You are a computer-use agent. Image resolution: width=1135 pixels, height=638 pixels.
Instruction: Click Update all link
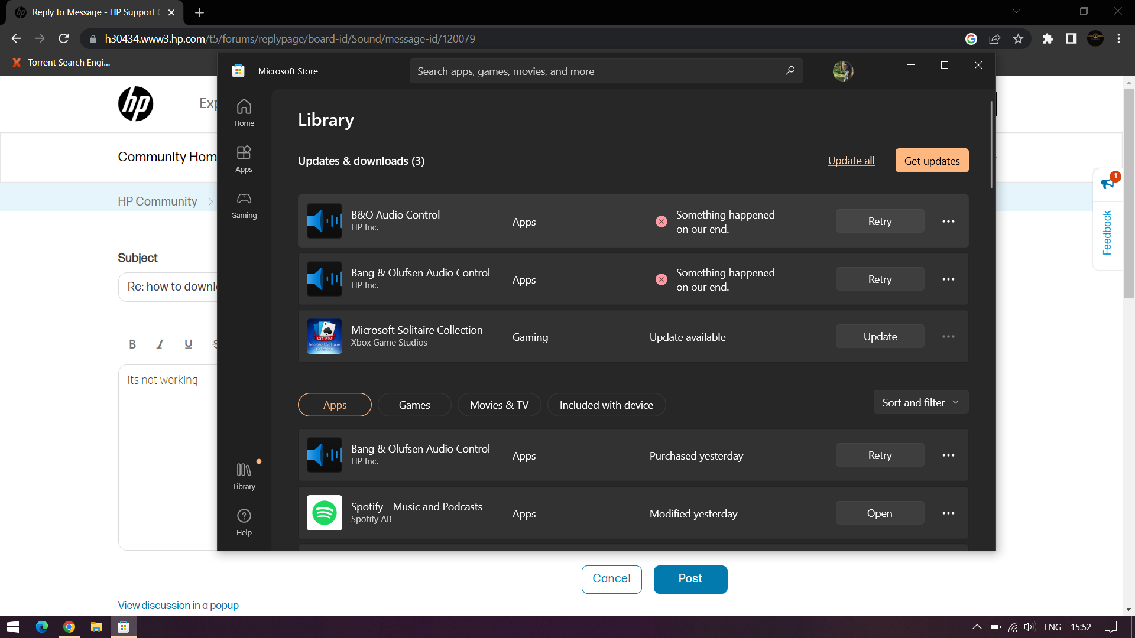tap(851, 161)
